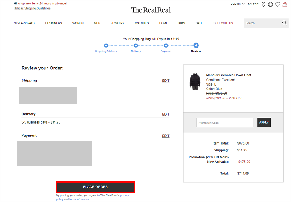Open the KIDS menu
291x202 pixels.
coord(182,23)
